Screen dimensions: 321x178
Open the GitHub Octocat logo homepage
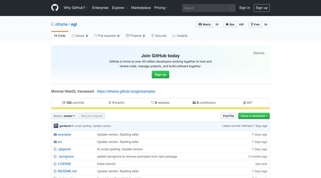pyautogui.click(x=55, y=8)
